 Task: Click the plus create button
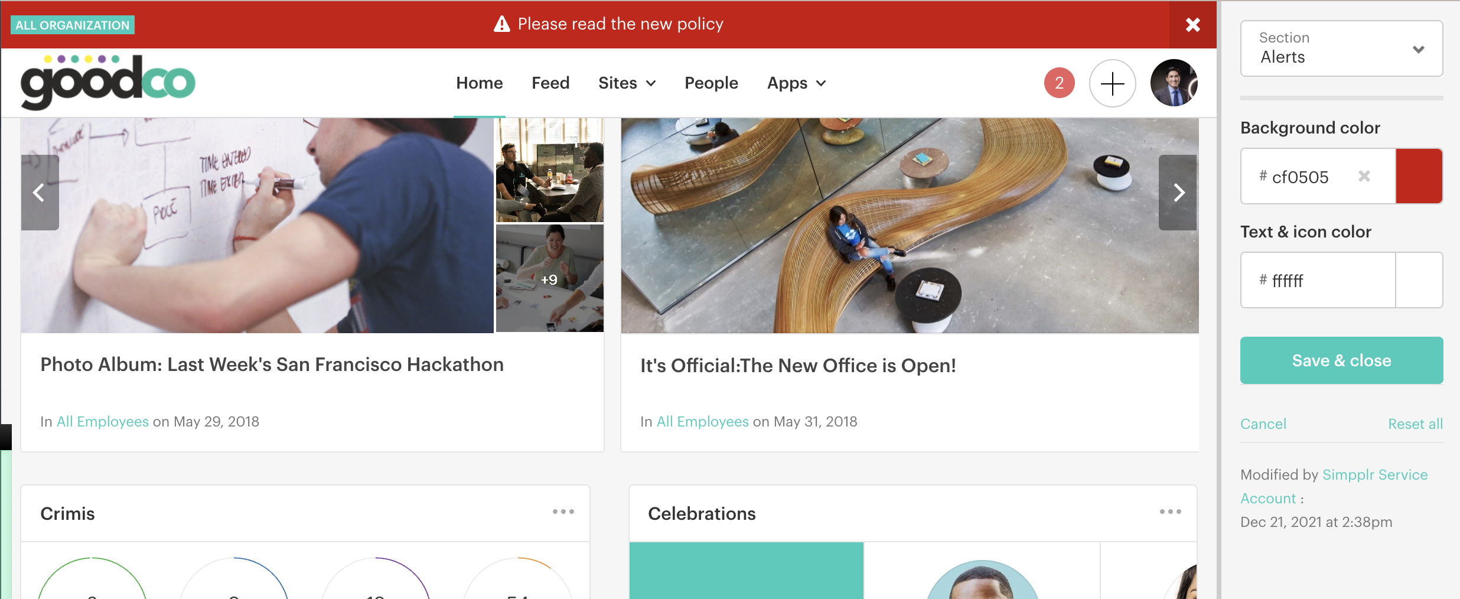pos(1112,83)
